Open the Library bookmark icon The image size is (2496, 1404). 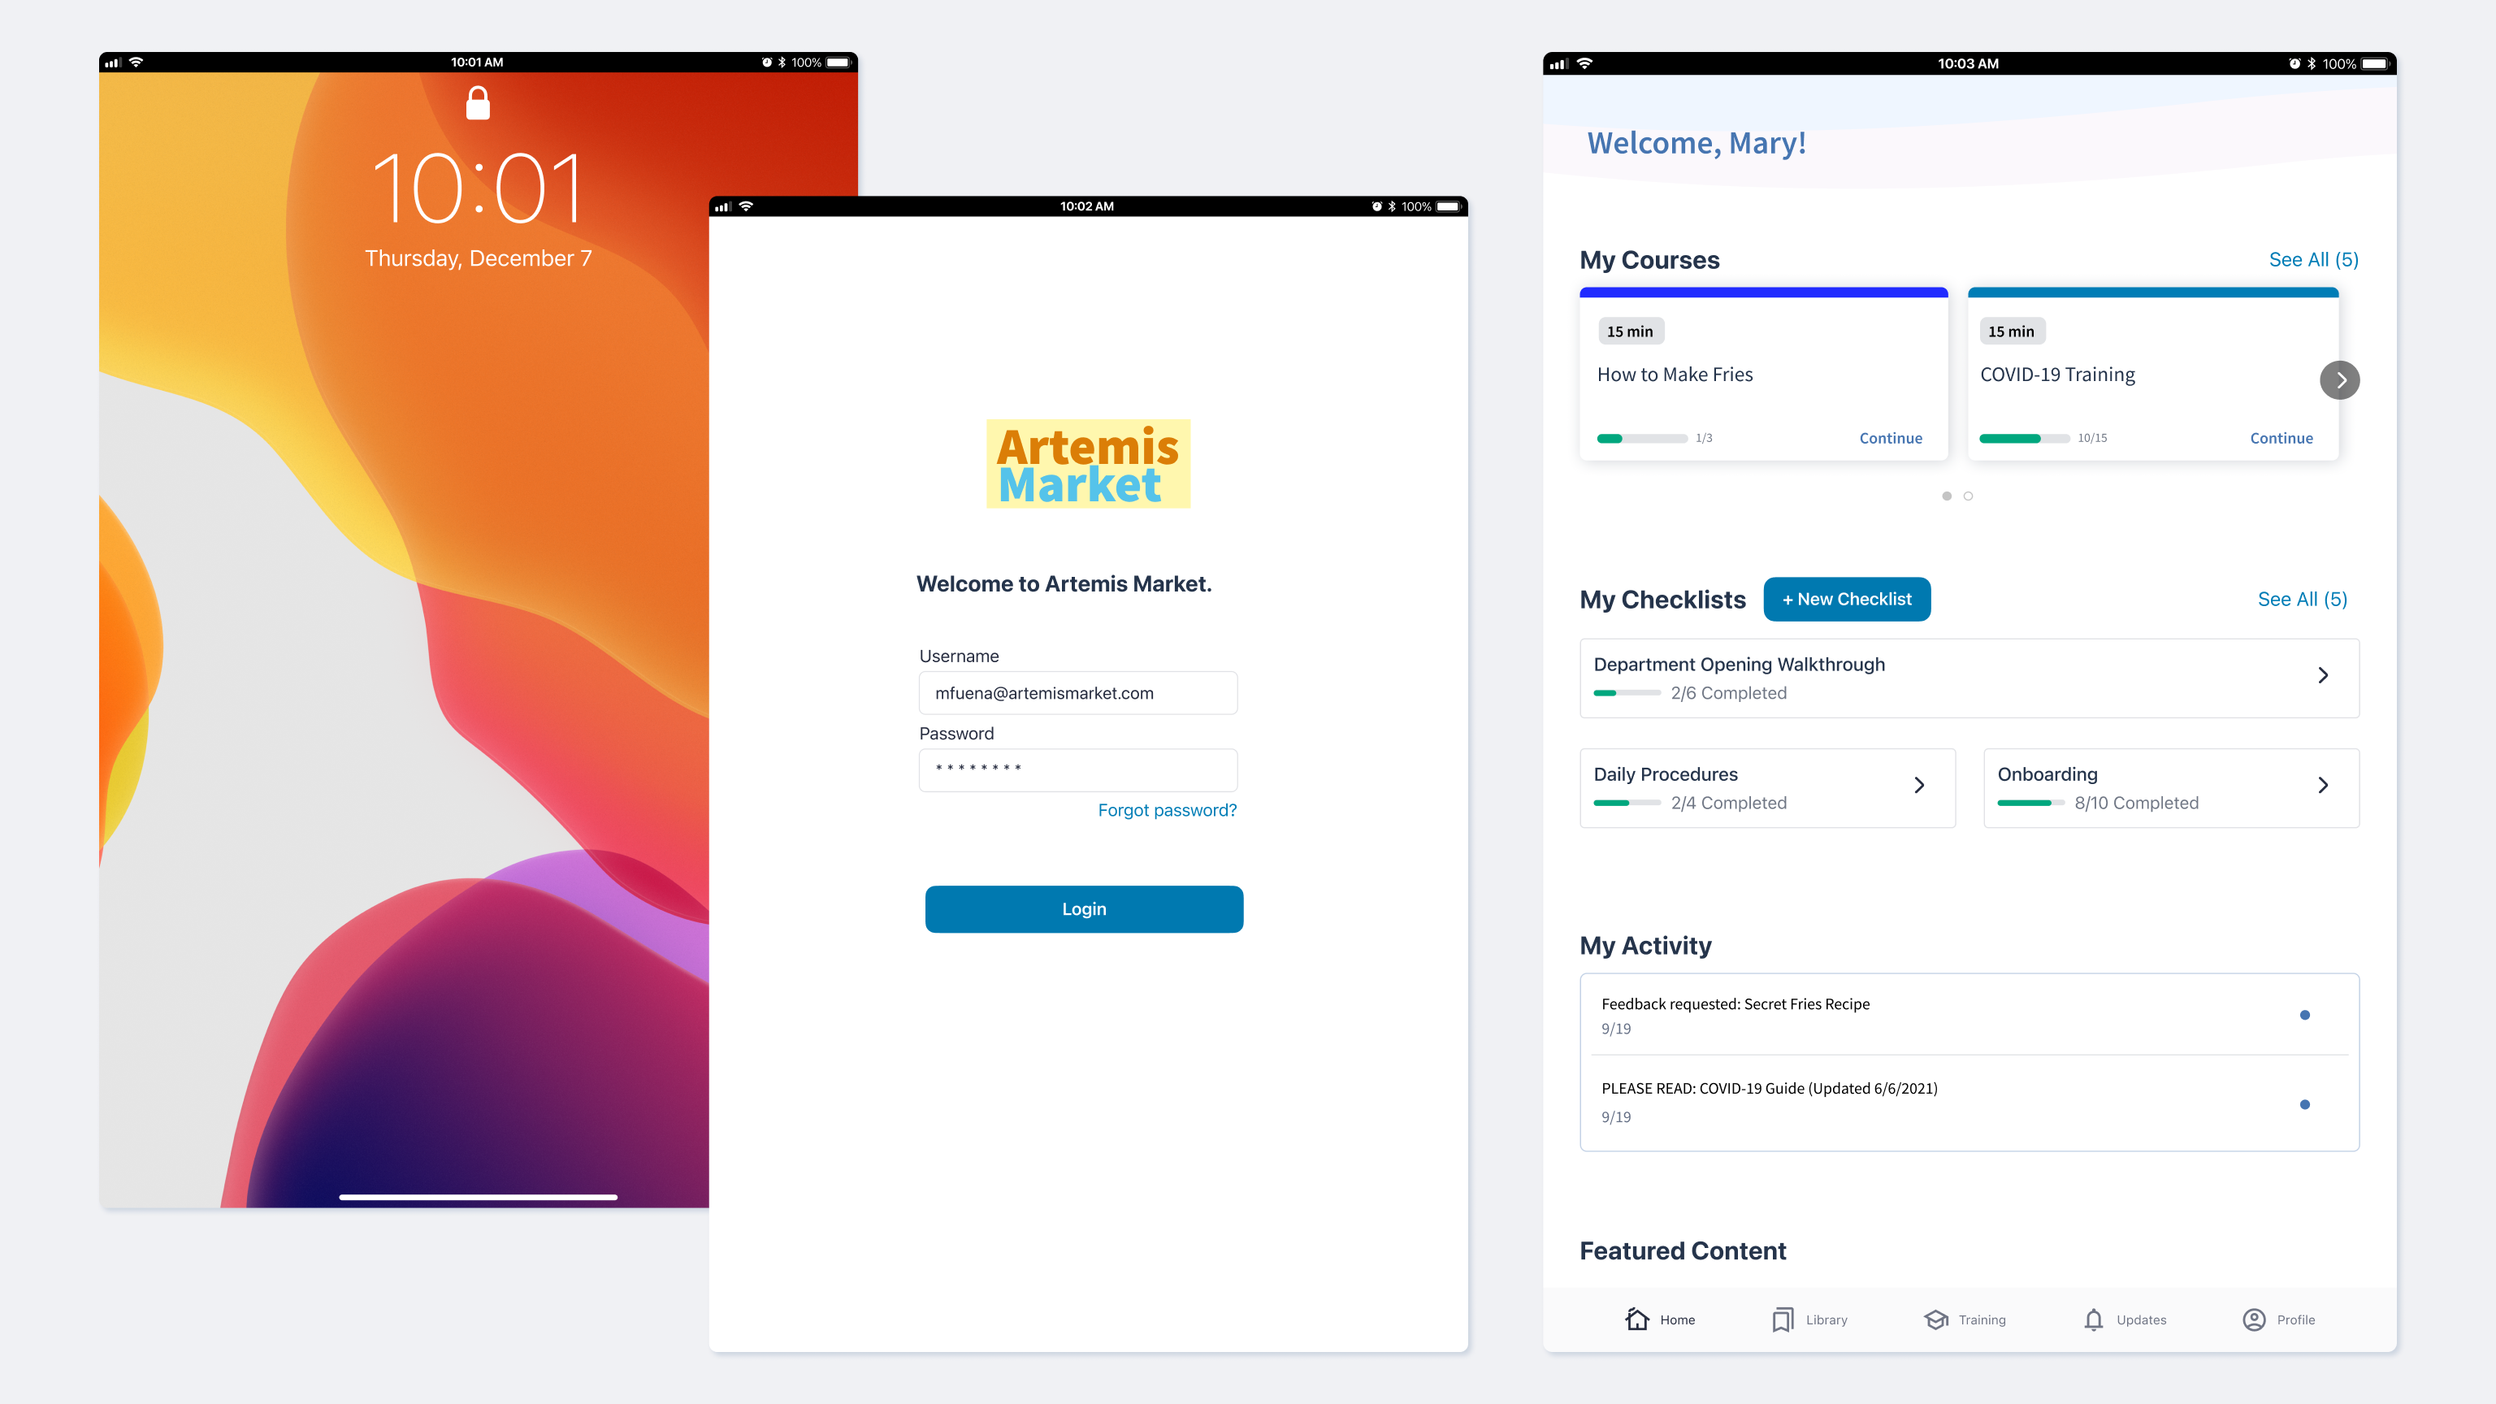tap(1783, 1319)
